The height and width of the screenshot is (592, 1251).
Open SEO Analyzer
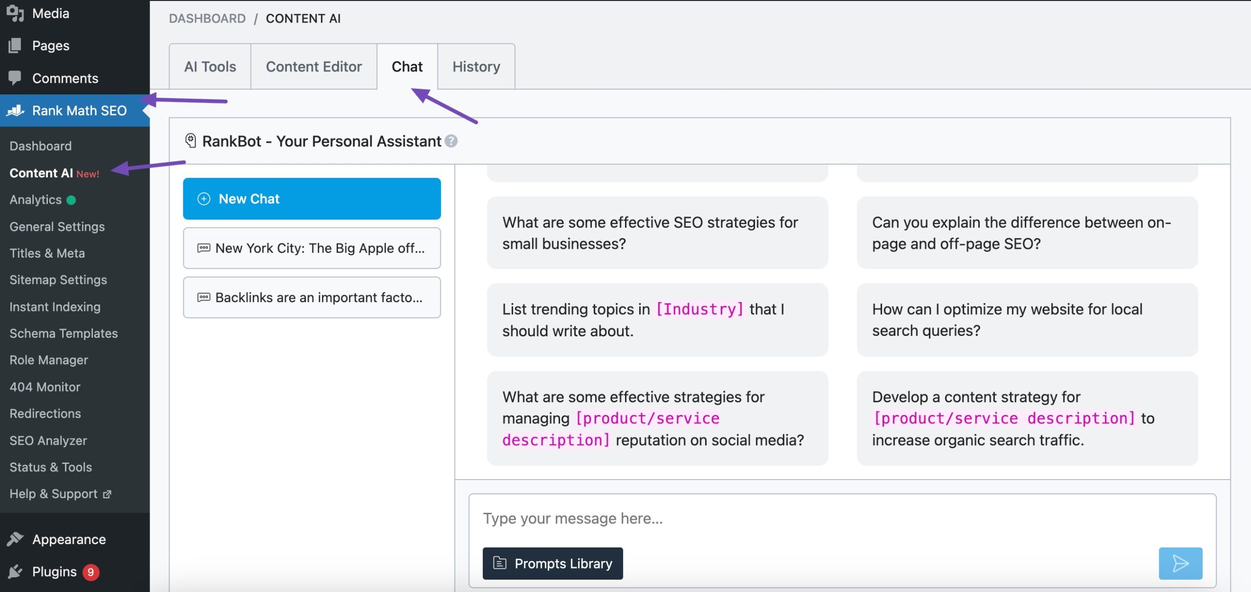pos(48,440)
